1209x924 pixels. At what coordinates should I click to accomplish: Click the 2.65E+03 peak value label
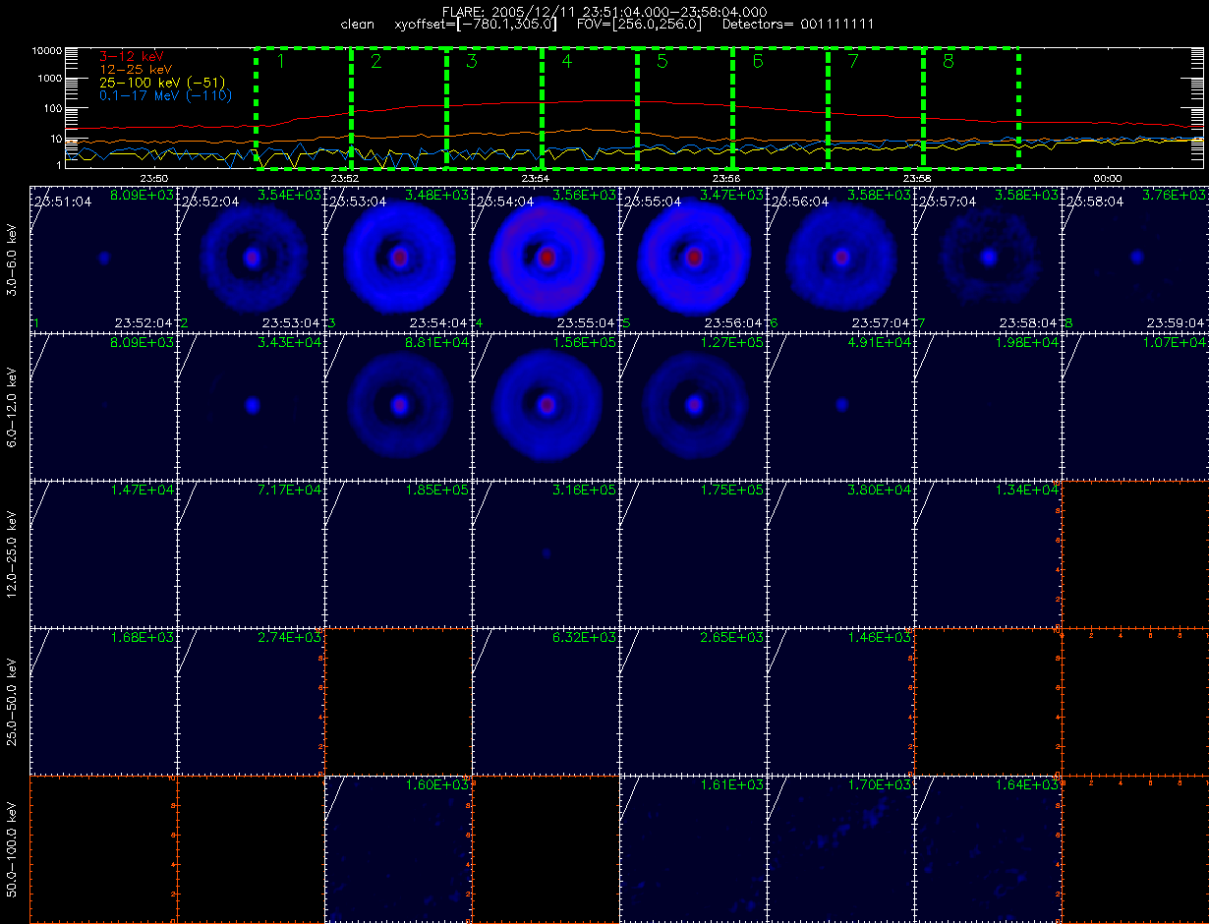733,637
